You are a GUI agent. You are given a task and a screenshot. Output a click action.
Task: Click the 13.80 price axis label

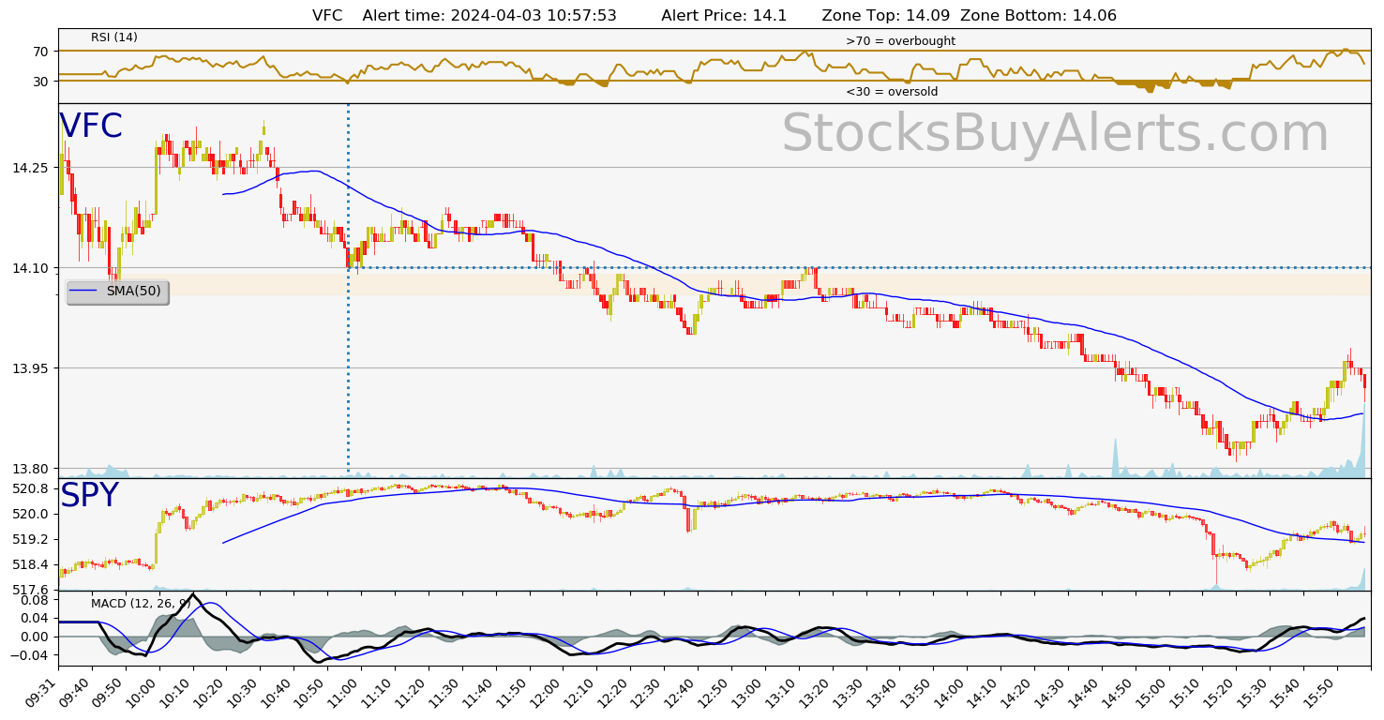(29, 469)
